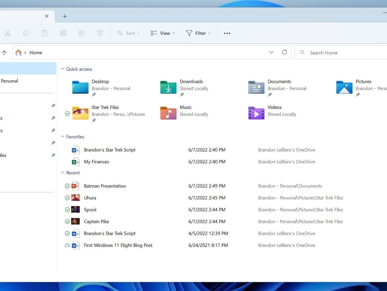Screen dimensions: 387x291
Task: Collapse the Quick access section
Action: coord(62,69)
